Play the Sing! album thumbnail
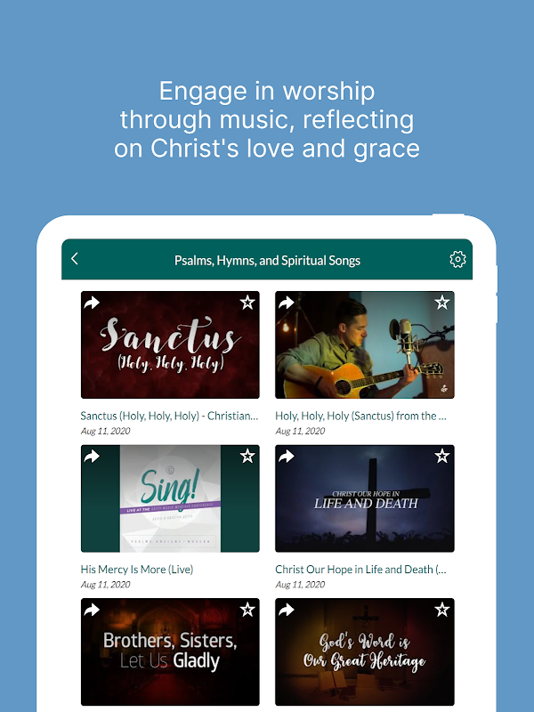Image resolution: width=534 pixels, height=712 pixels. [170, 498]
